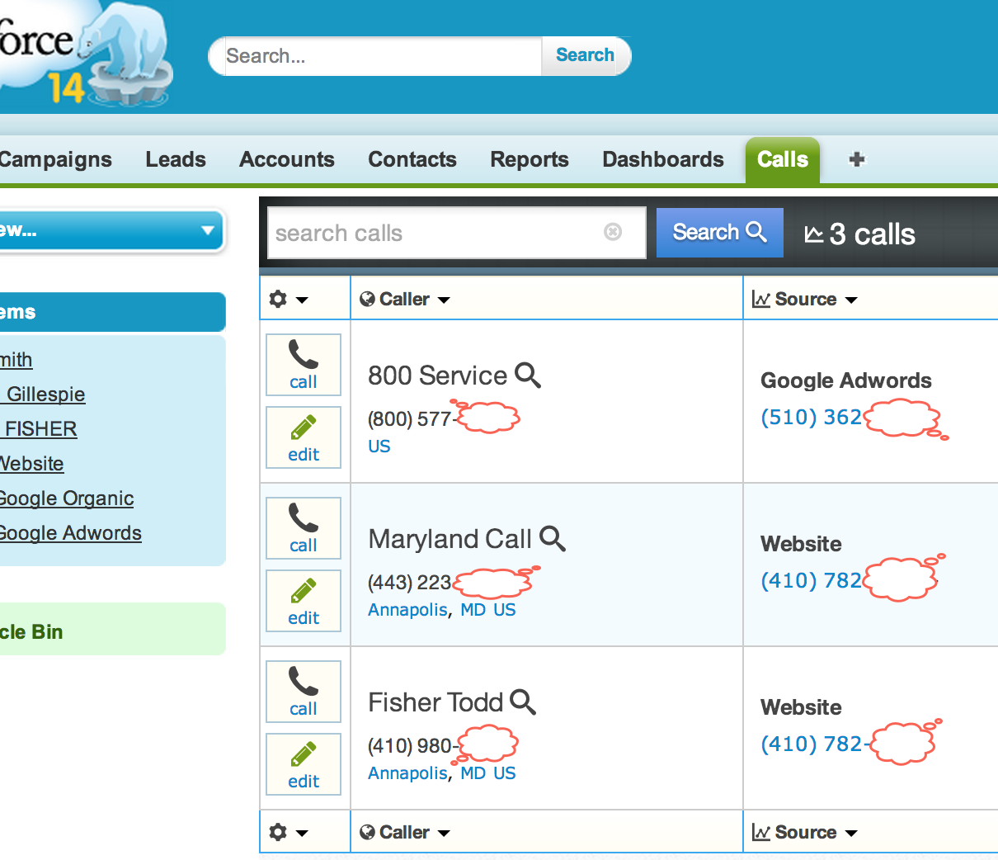The image size is (998, 860).
Task: Add a new tab with the plus icon
Action: click(857, 159)
